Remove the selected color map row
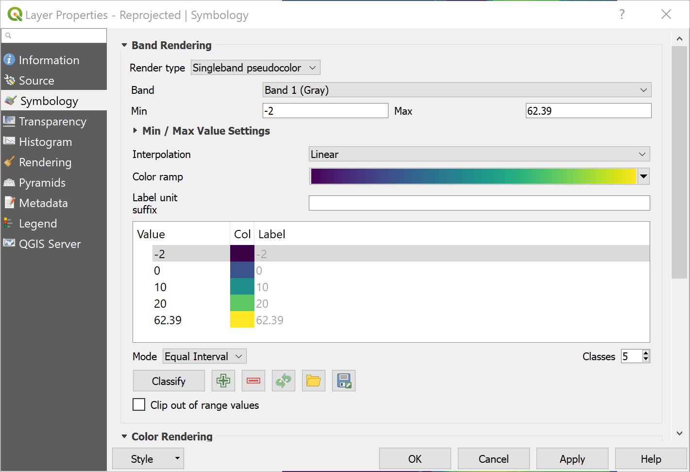Image resolution: width=690 pixels, height=472 pixels. [253, 381]
